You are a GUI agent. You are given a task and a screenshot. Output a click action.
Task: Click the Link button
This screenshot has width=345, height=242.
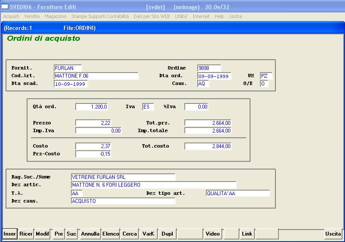click(x=247, y=234)
